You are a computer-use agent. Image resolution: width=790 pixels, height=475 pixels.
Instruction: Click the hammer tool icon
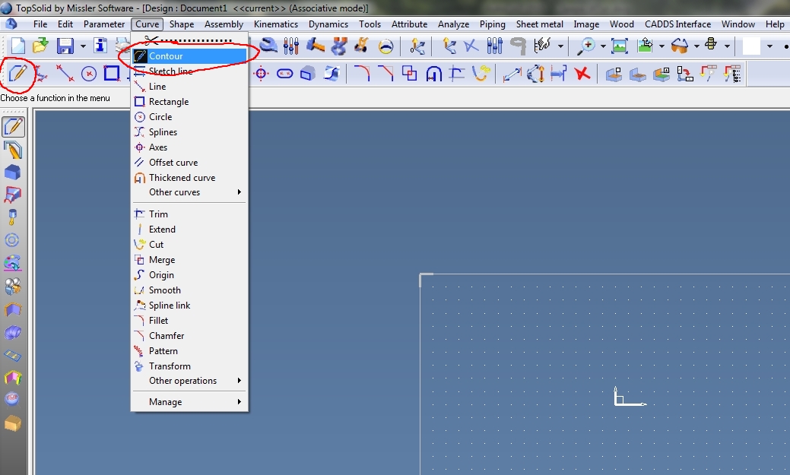(x=316, y=46)
